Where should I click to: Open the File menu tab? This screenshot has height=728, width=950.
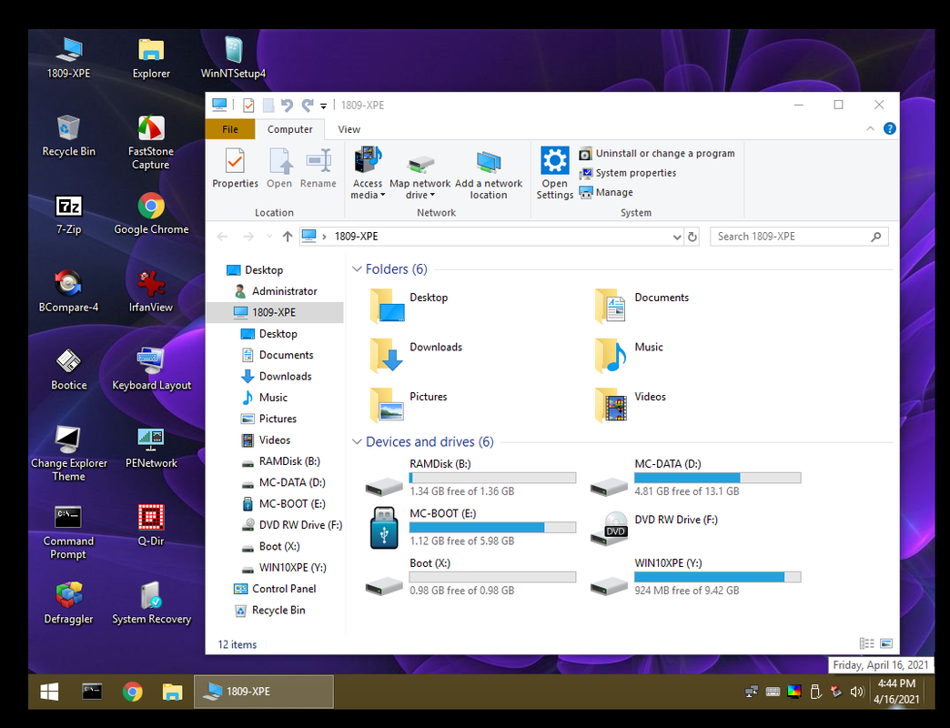[230, 129]
